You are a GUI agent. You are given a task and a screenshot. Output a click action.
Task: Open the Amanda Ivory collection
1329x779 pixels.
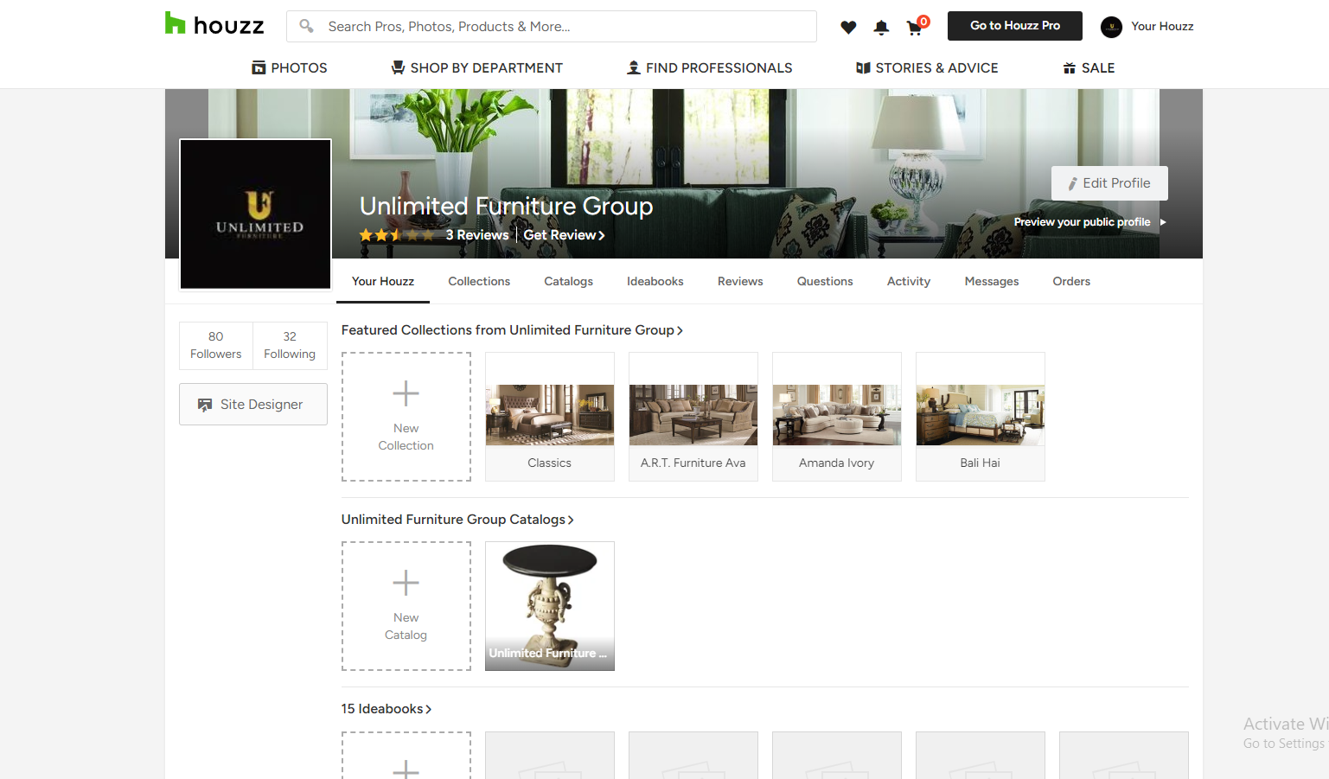pyautogui.click(x=837, y=417)
